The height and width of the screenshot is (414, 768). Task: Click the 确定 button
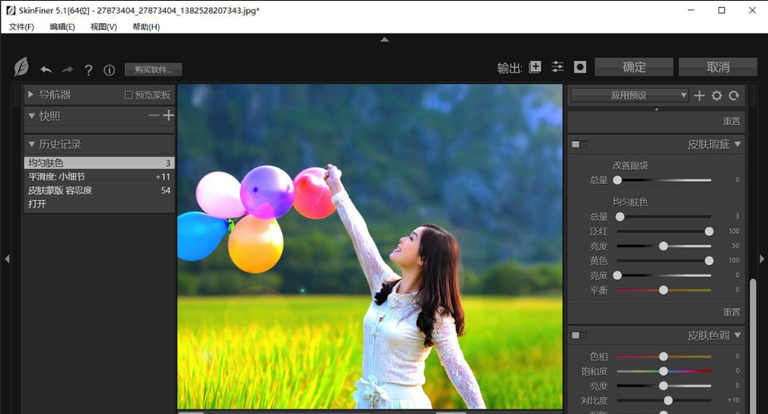(633, 67)
